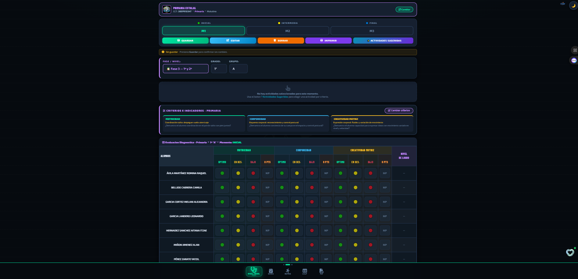The image size is (578, 279).
Task: Open the Grupo A selector
Action: (238, 69)
